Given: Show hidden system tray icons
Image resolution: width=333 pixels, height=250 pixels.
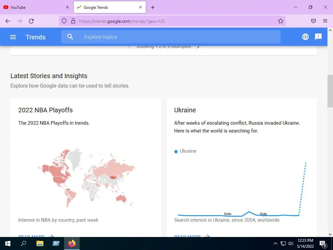Looking at the screenshot, I should coord(275,243).
